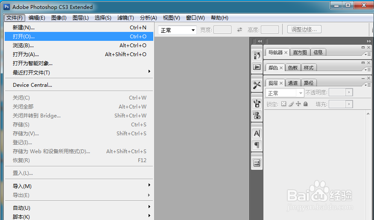Choose 浏览(B)... menu entry

(x=79, y=46)
